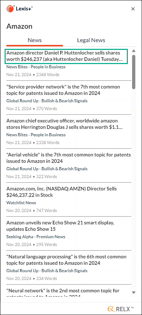Open "Aerial vehicle" patents article

point(69,158)
